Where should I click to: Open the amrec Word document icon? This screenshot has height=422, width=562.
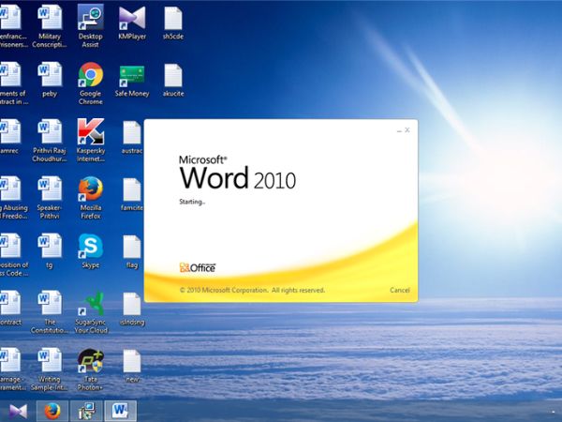(9, 138)
